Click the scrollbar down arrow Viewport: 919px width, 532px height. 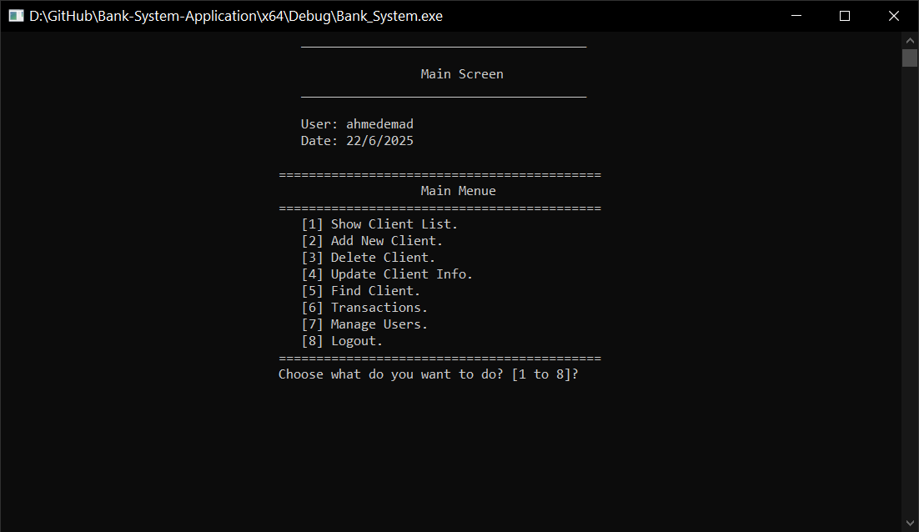tap(910, 523)
